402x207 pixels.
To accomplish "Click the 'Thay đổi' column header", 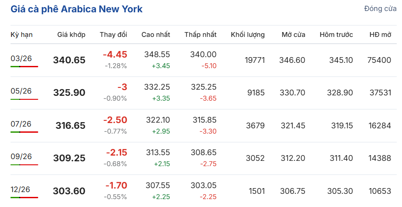I will (113, 35).
